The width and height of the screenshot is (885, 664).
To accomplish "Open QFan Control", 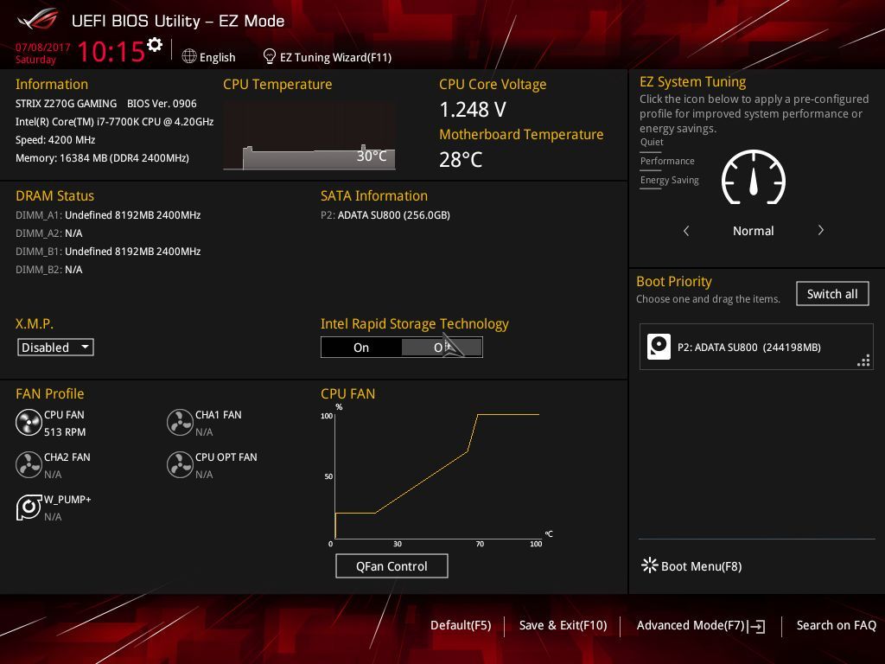I will coord(392,565).
